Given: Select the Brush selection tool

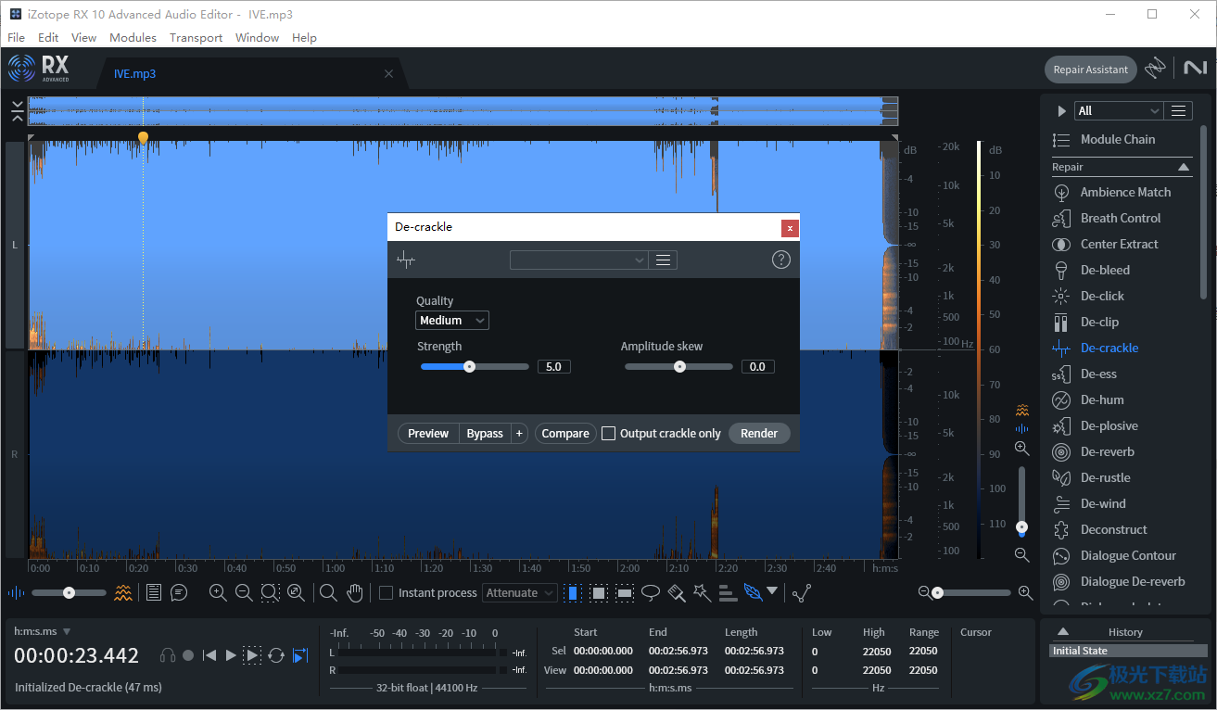Looking at the screenshot, I should (675, 592).
